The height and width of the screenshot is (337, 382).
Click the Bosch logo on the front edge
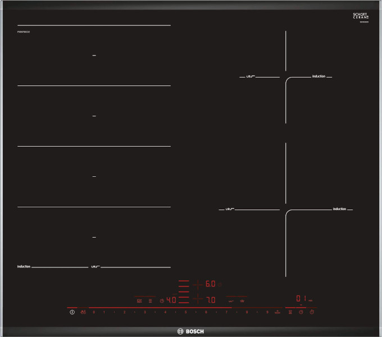[x=190, y=331]
